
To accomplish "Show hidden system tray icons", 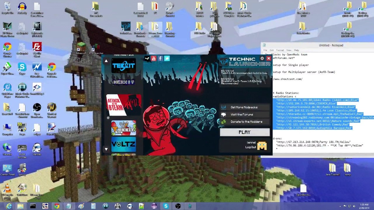I will pos(340,206).
